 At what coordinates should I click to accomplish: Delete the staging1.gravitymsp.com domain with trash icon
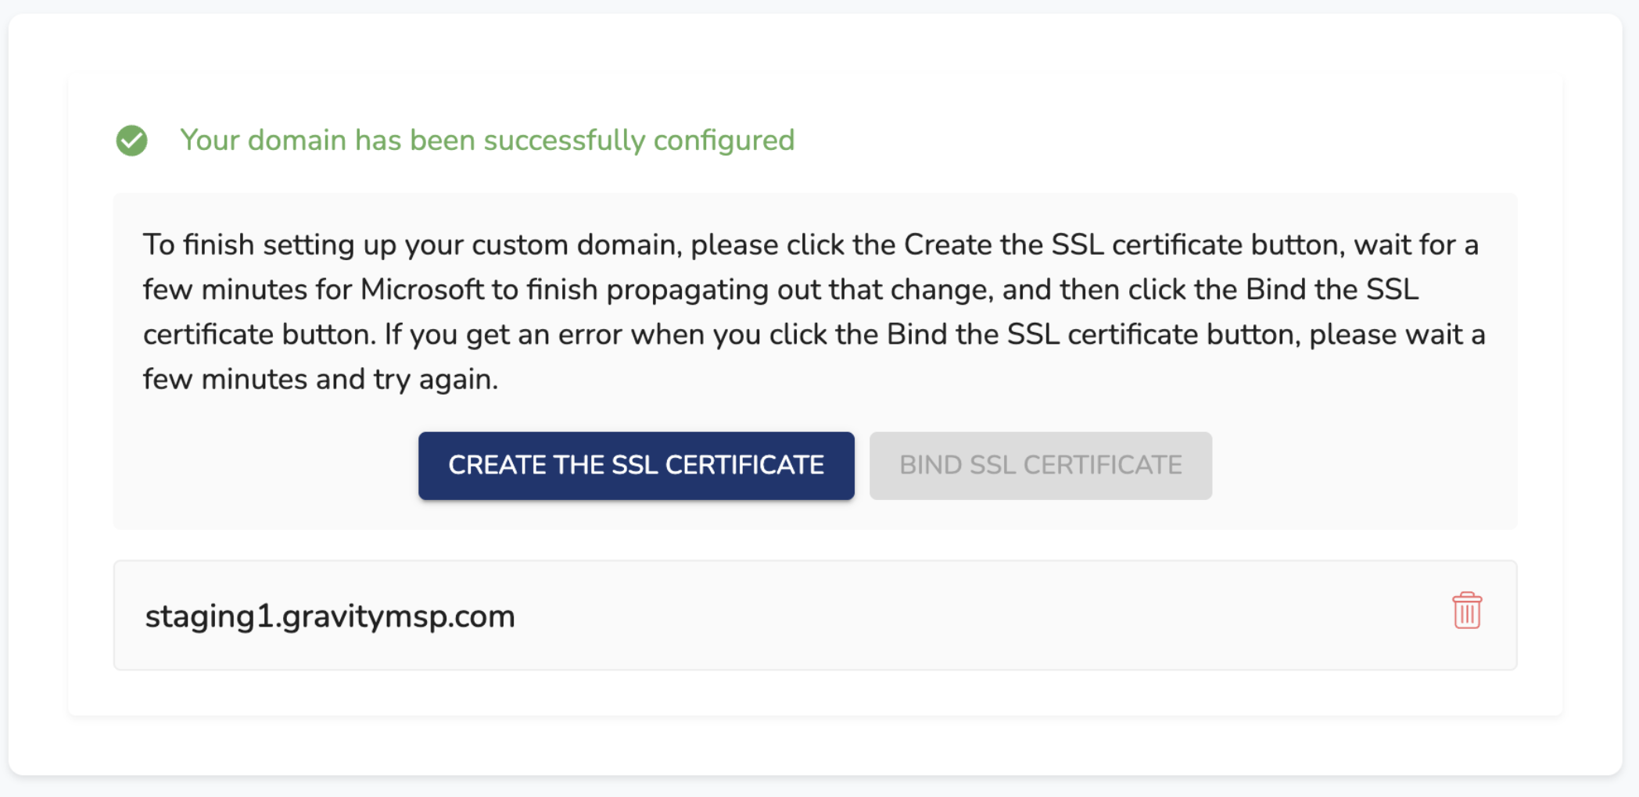(1466, 610)
